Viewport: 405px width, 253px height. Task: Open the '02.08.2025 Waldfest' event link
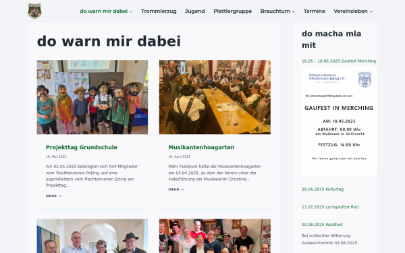point(322,225)
